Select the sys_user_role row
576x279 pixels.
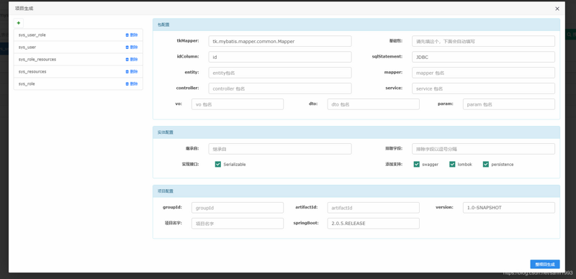click(78, 35)
